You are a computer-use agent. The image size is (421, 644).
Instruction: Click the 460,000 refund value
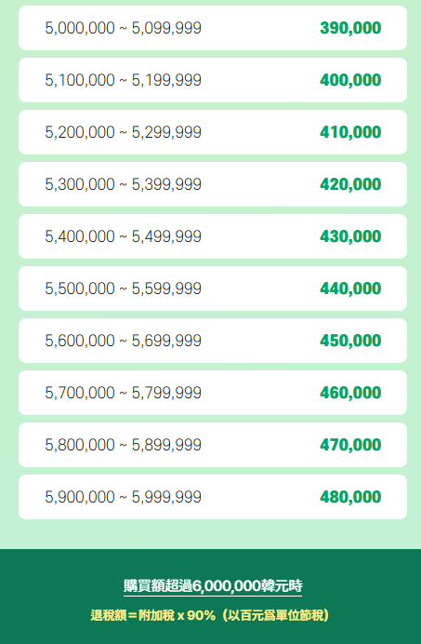coord(350,393)
